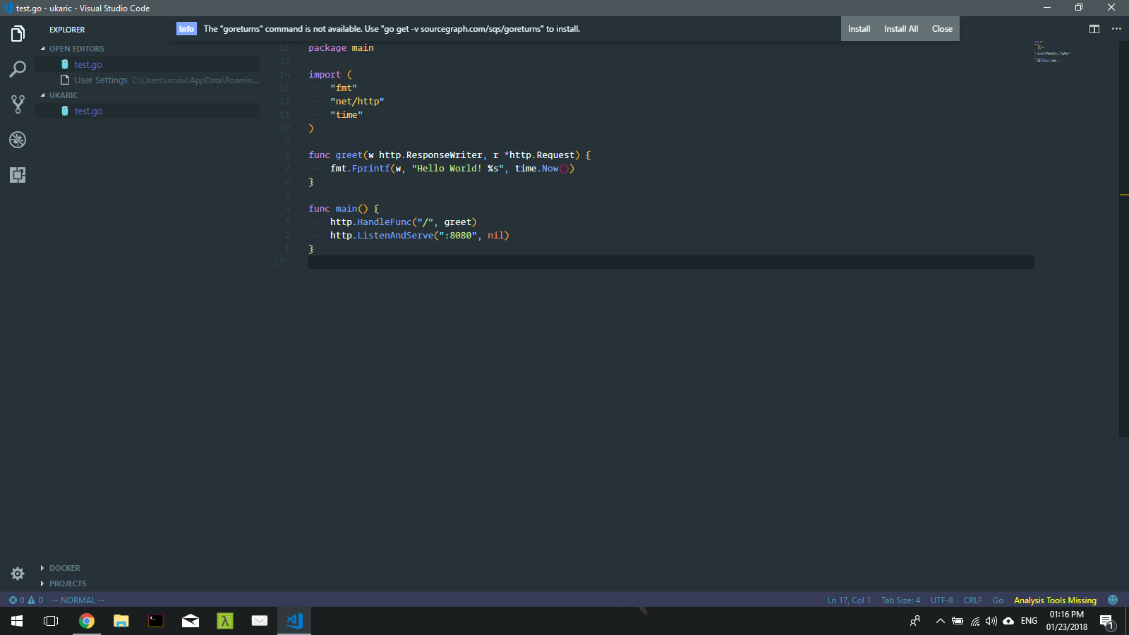Click the CRLF line-ending indicator
Viewport: 1129px width, 635px height.
point(972,600)
